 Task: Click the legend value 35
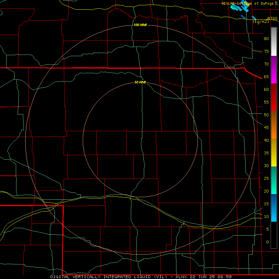266,153
